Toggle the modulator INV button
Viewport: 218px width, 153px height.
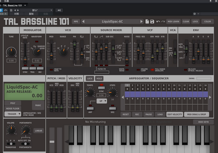pyautogui.click(x=40, y=68)
